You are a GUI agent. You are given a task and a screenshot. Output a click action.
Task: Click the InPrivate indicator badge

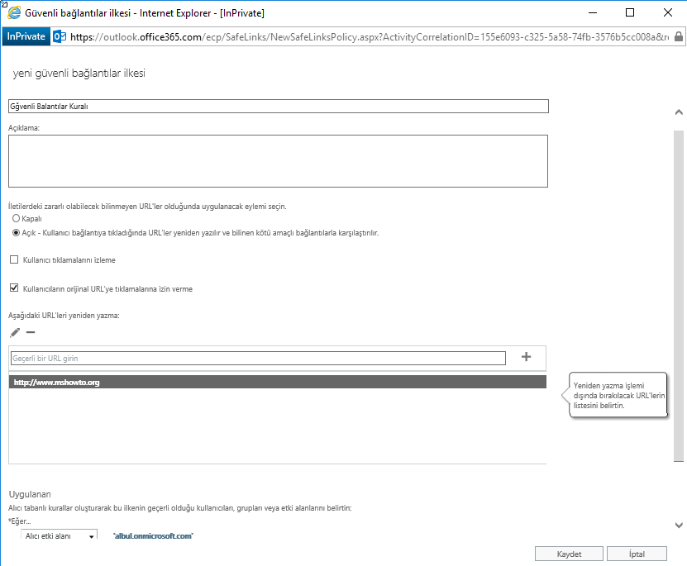pos(26,37)
